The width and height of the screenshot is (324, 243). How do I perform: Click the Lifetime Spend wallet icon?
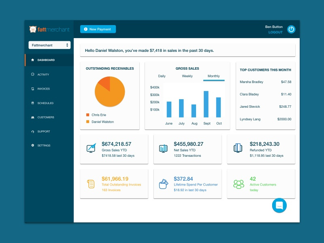(x=164, y=184)
